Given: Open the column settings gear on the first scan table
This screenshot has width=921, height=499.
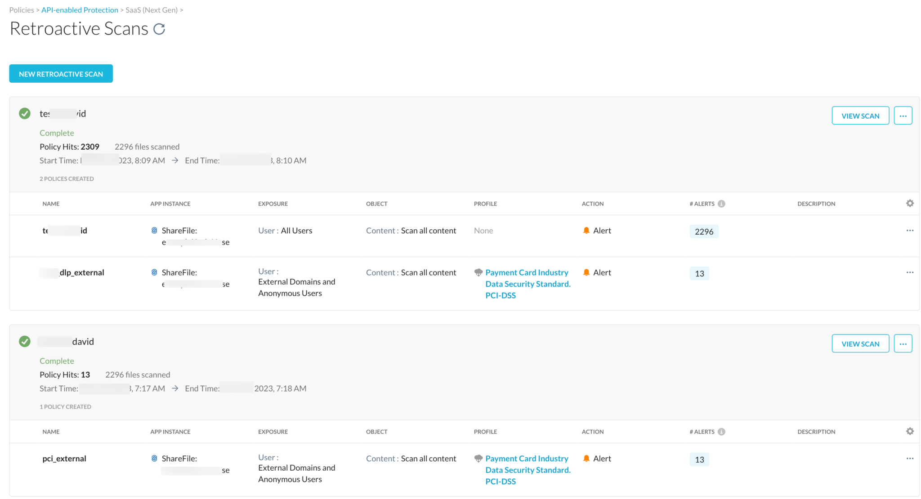Looking at the screenshot, I should pyautogui.click(x=910, y=203).
